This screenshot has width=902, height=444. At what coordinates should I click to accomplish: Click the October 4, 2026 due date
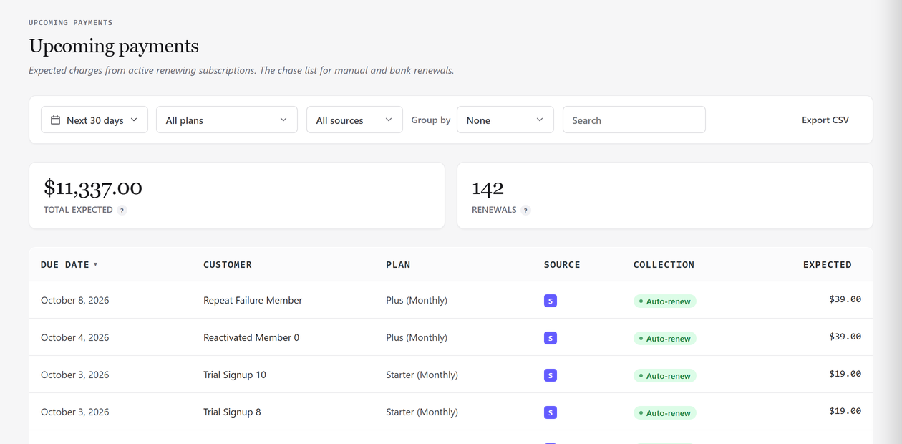pos(75,337)
